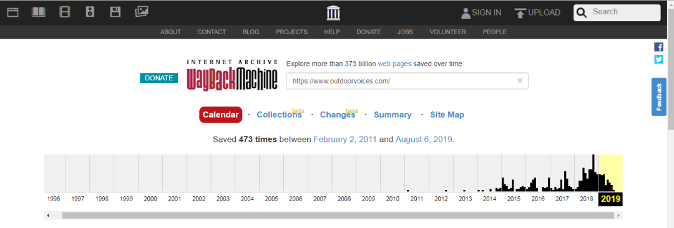Click timeline scrollbar right arrow
Screen dimensions: 674x228
[618, 215]
